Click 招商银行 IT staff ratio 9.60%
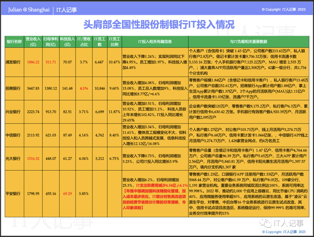The width and height of the screenshot is (314, 237). [x=114, y=88]
